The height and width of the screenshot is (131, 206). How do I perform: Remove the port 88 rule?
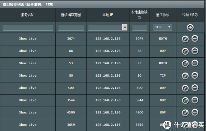195,51
